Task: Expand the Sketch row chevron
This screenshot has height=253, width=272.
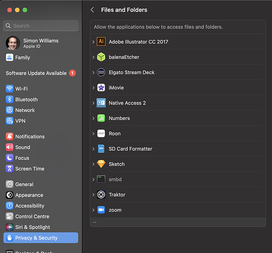Action: click(x=93, y=164)
